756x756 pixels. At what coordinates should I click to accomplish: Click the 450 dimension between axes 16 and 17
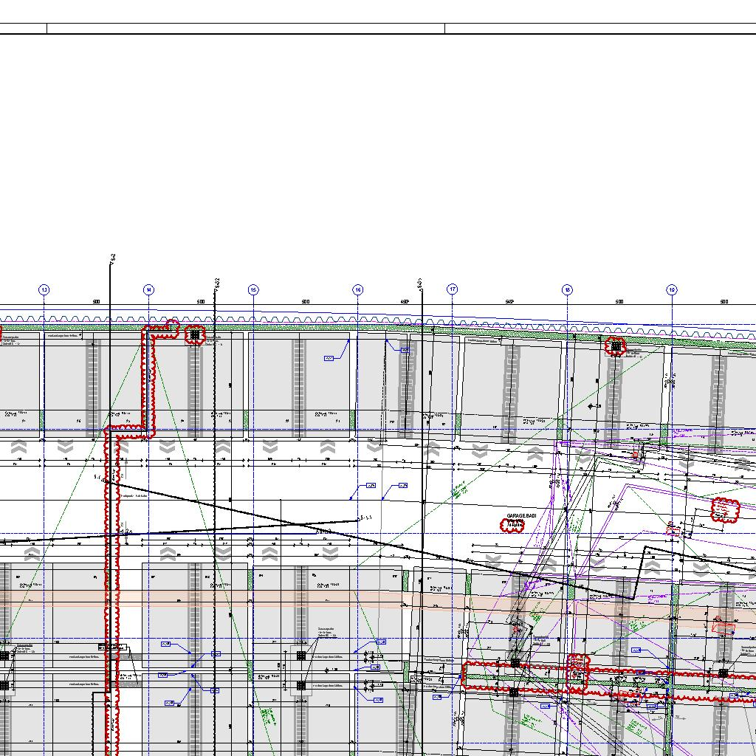coord(405,302)
